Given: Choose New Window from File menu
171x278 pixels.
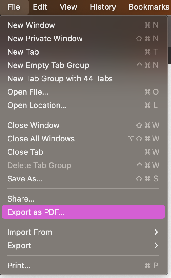Looking at the screenshot, I should tap(83, 25).
